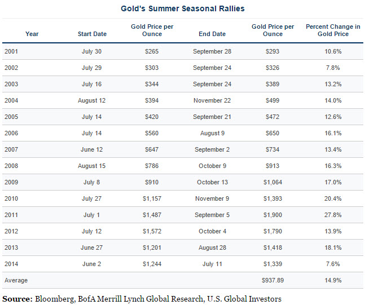The width and height of the screenshot is (365, 305).
Task: Click the Start Date column header
Action: click(x=92, y=34)
